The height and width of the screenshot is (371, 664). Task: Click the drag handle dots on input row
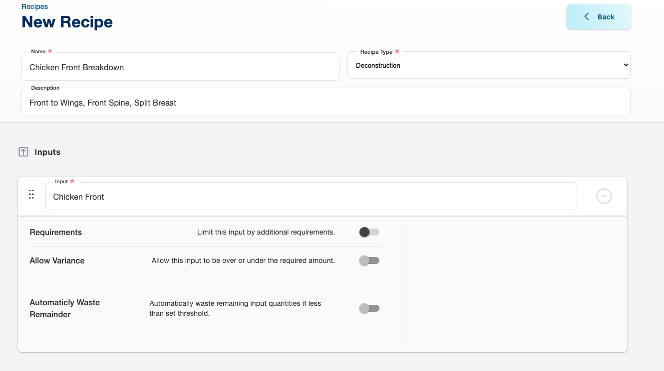(x=31, y=195)
